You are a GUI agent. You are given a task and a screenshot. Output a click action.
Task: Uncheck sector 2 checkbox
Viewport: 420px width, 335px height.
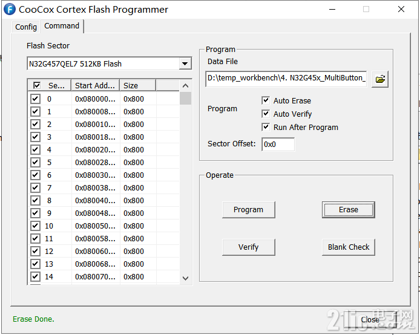(x=35, y=124)
